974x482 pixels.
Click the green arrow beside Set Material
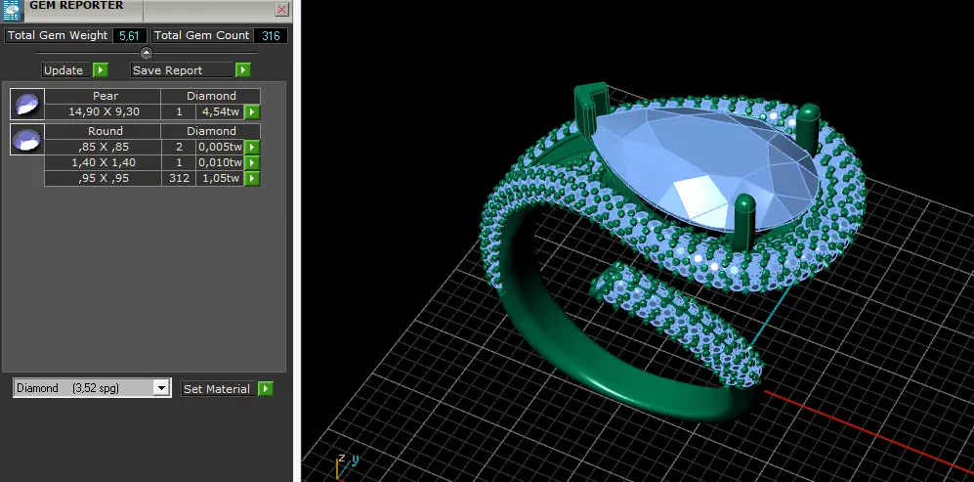tap(266, 389)
